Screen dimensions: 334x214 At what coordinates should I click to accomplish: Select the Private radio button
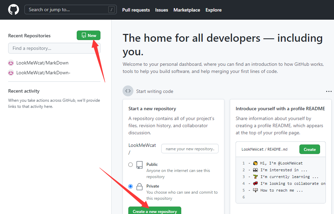(x=131, y=186)
